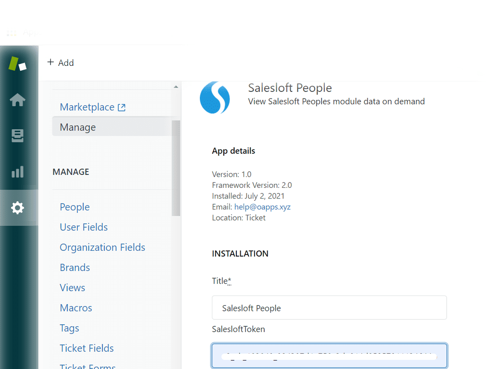Click the MANAGE section heading in sidebar
The width and height of the screenshot is (492, 369).
coord(71,172)
